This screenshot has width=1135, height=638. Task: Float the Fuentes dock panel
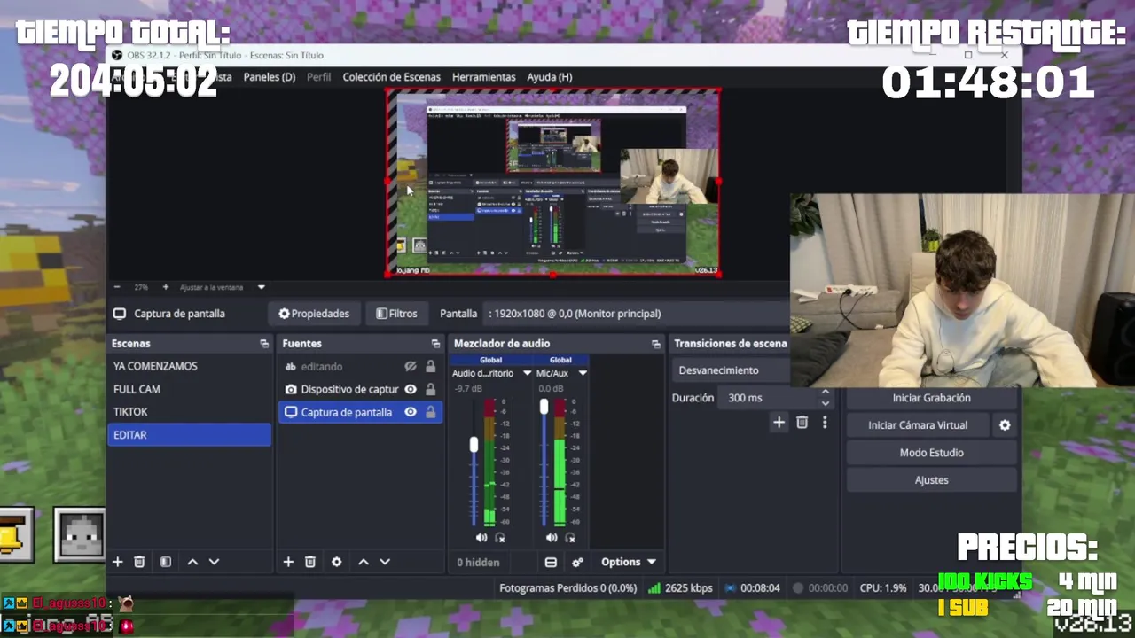point(435,344)
